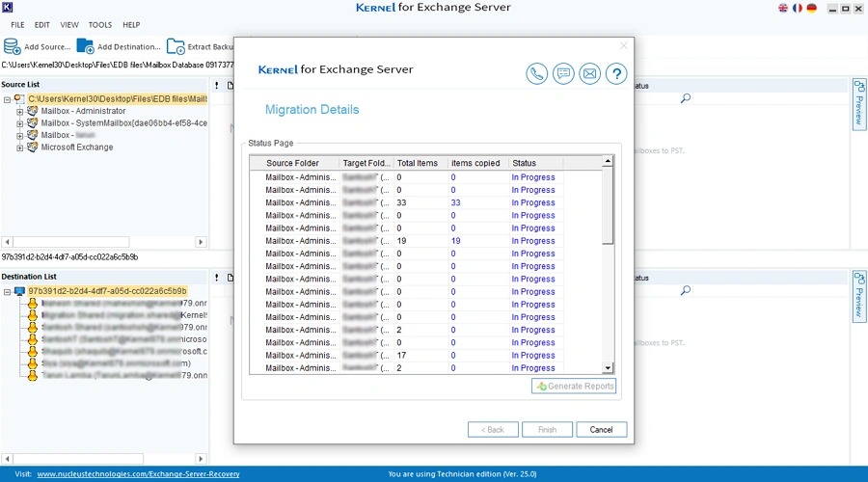Click Source List scroll right arrow
868x482 pixels.
point(201,242)
